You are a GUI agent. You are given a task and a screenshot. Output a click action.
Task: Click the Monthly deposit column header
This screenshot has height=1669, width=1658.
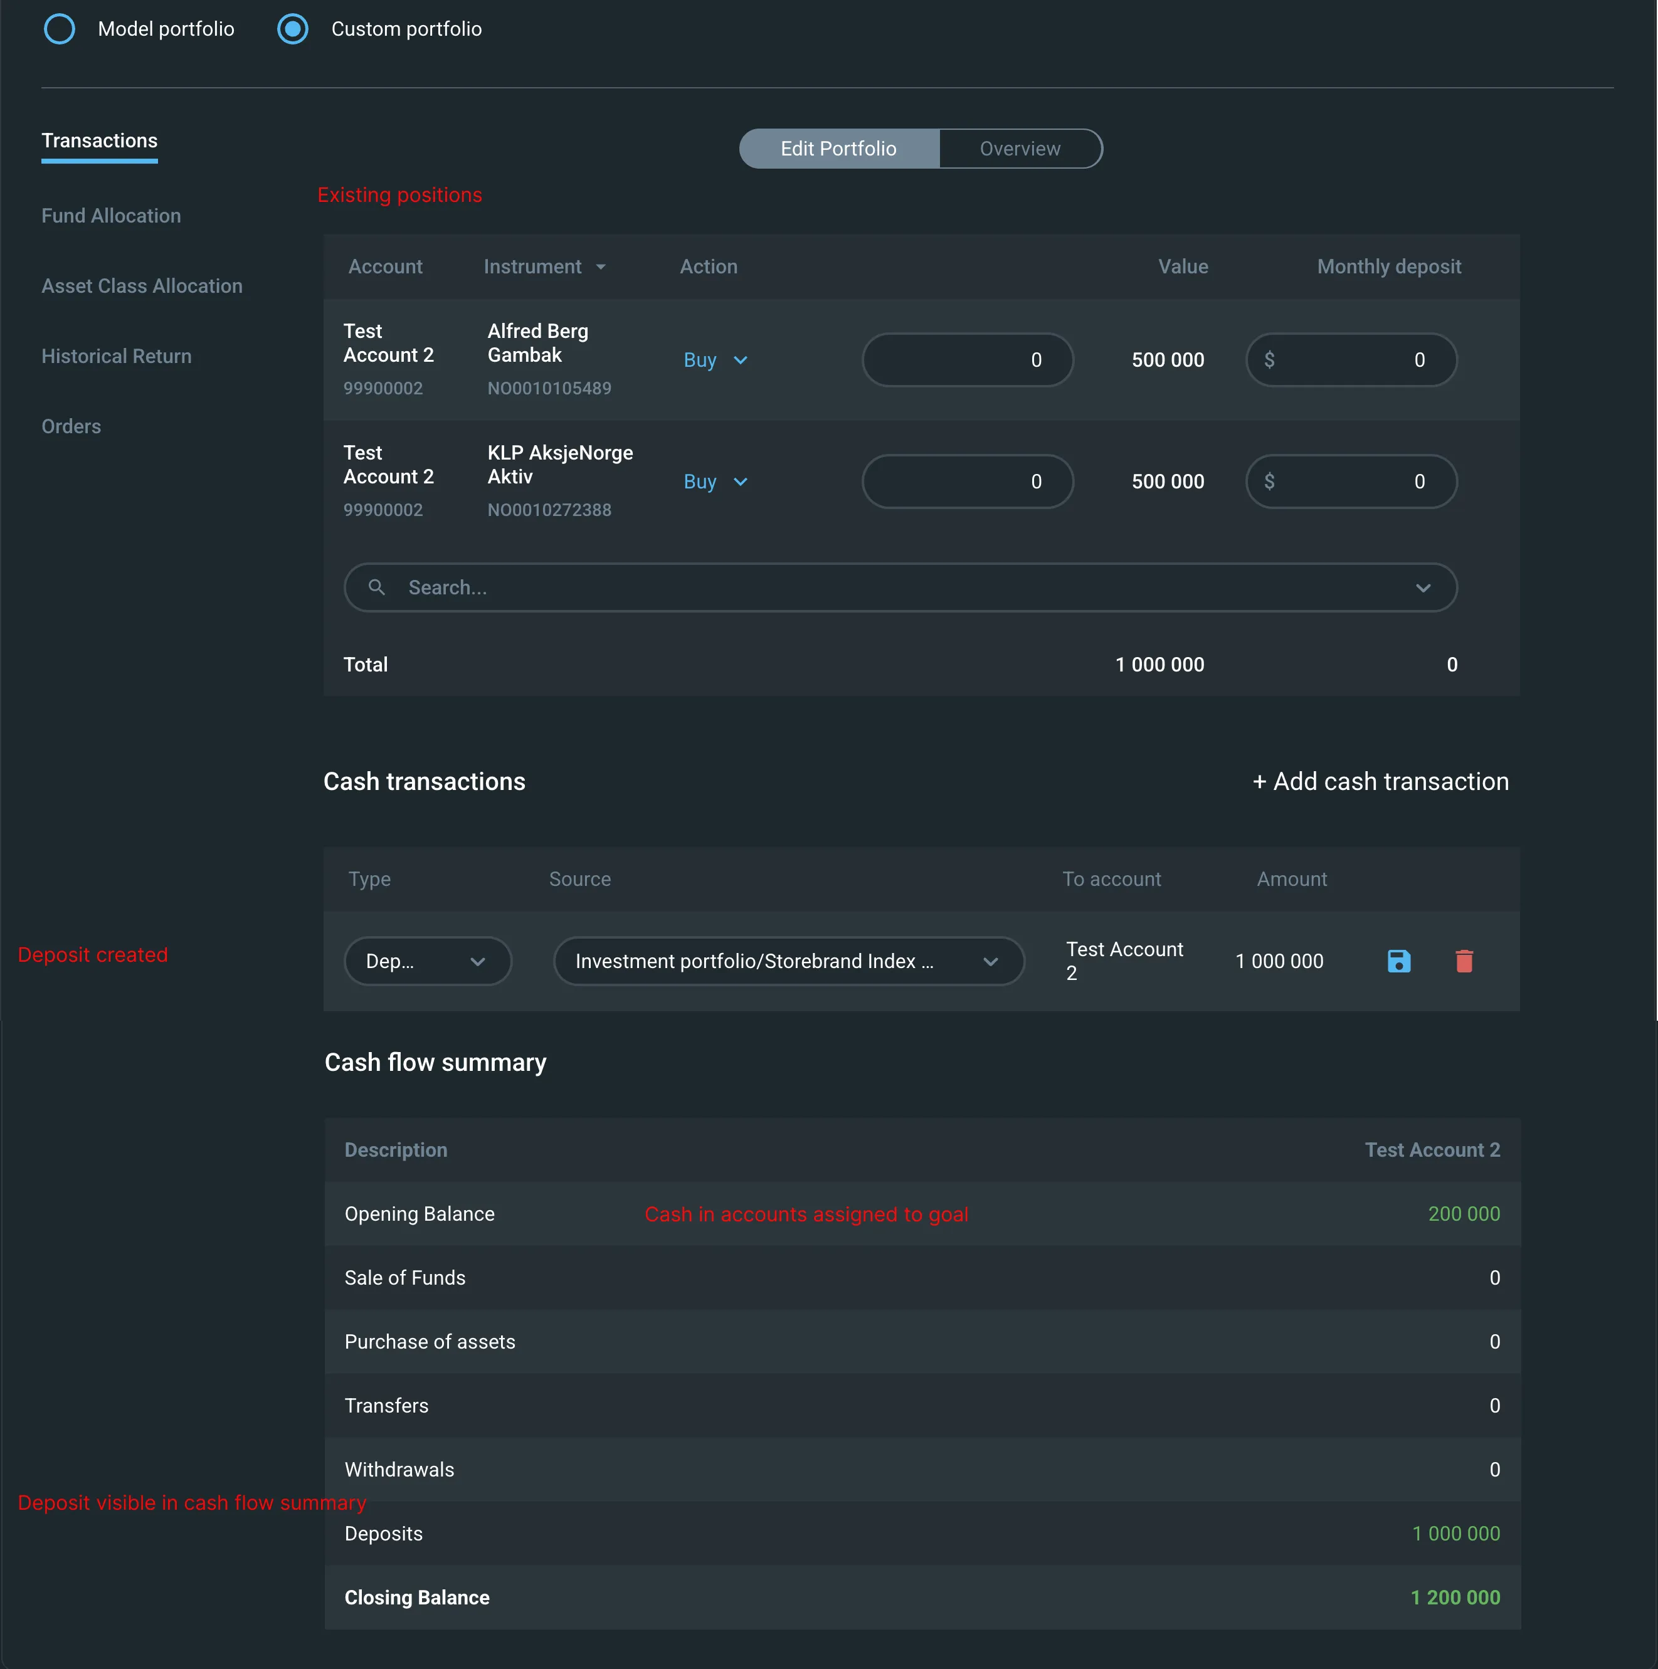[x=1390, y=267]
